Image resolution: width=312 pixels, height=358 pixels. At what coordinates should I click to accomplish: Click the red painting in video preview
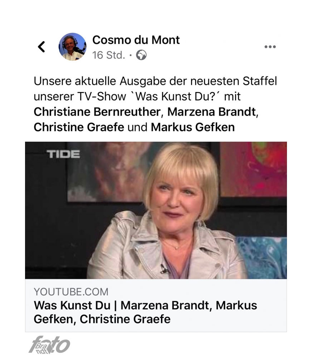(x=253, y=169)
